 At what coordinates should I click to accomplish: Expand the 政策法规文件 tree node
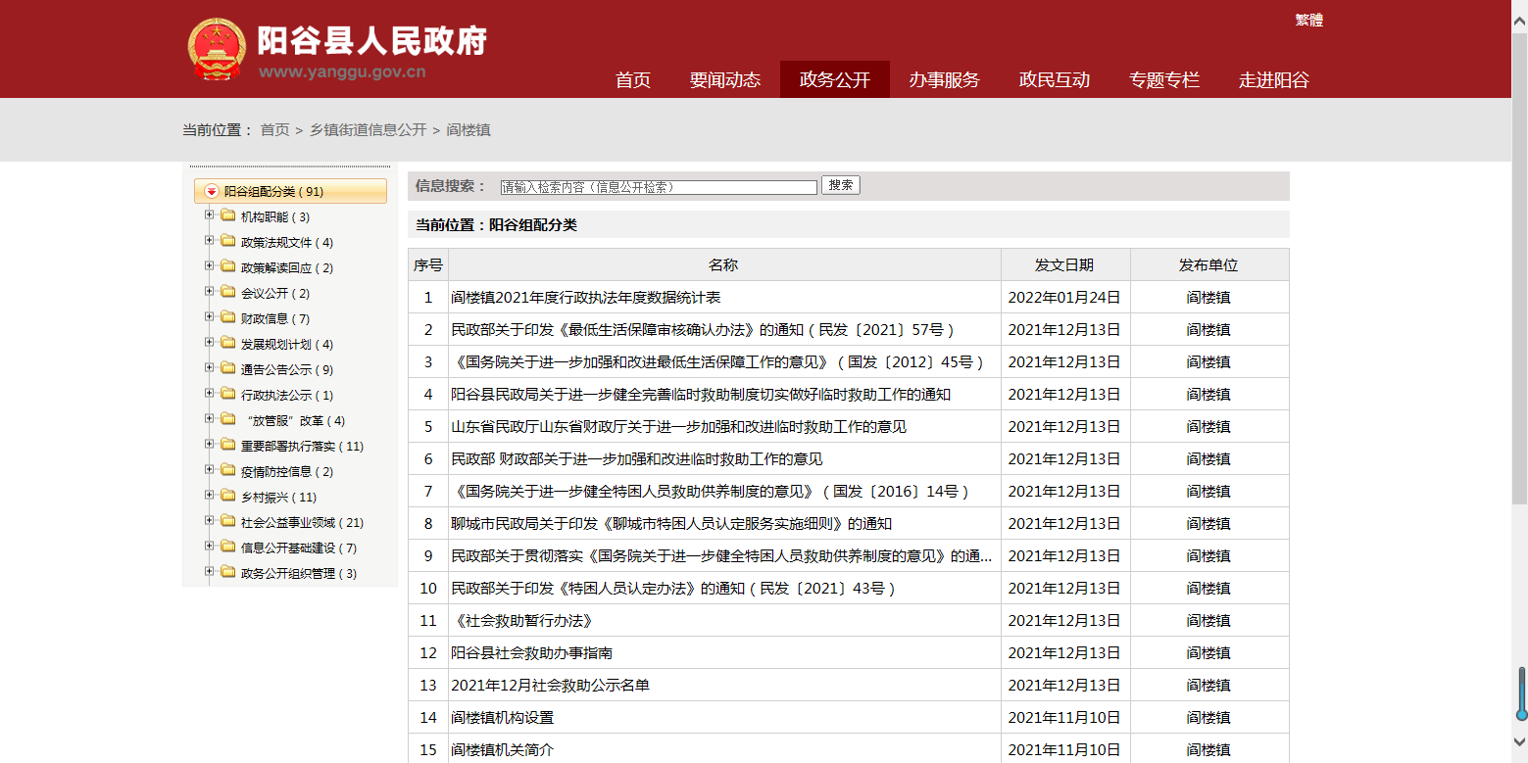(x=209, y=241)
